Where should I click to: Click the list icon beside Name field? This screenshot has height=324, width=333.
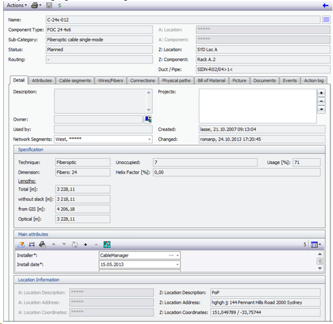coord(326,20)
